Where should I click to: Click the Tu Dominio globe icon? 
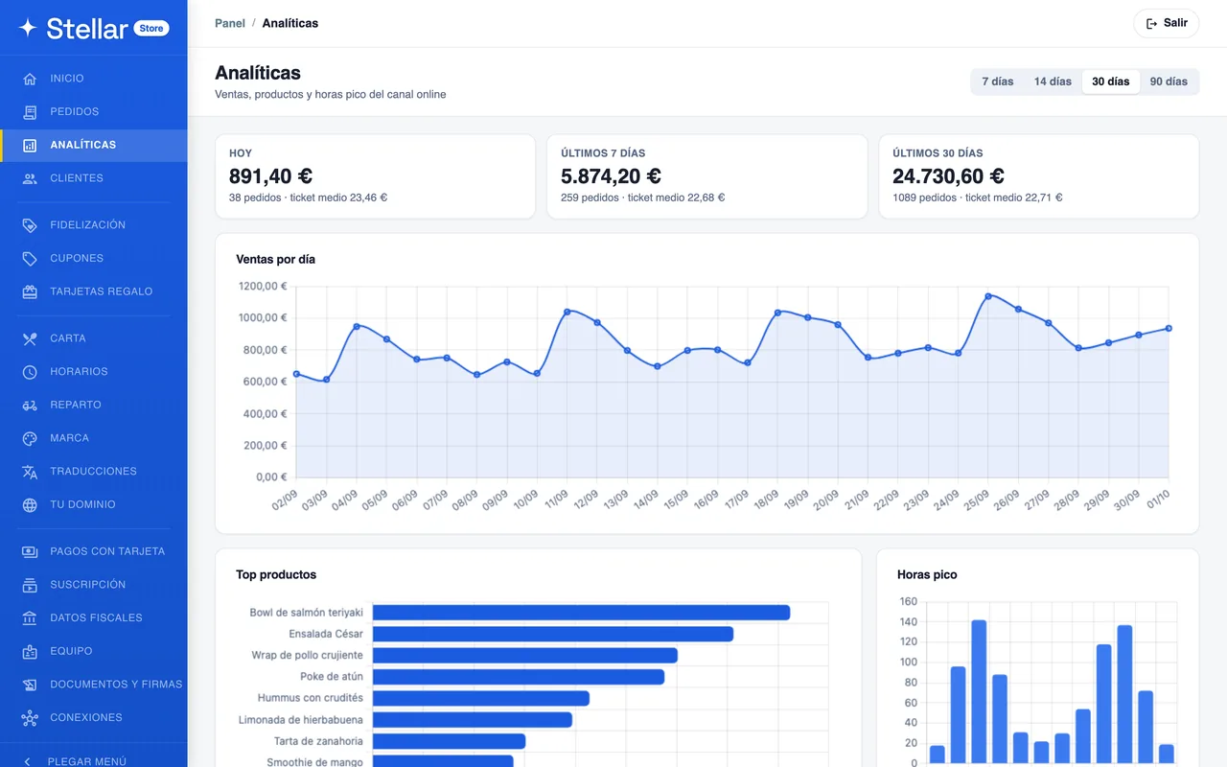tap(30, 505)
